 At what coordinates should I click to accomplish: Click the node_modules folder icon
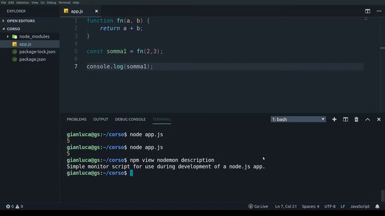pos(14,37)
